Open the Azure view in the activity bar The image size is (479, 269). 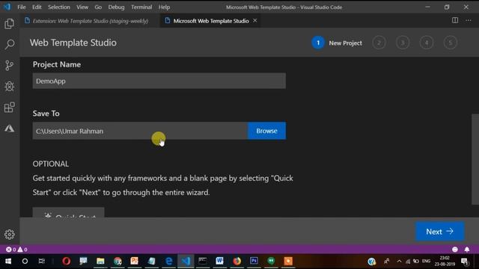pyautogui.click(x=9, y=129)
